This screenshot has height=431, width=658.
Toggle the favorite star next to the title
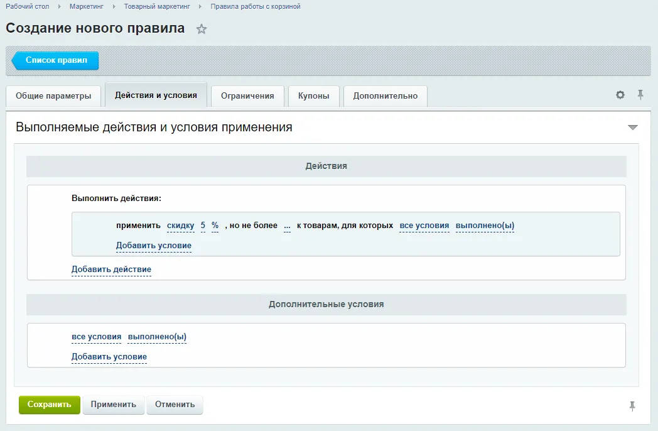pos(201,29)
